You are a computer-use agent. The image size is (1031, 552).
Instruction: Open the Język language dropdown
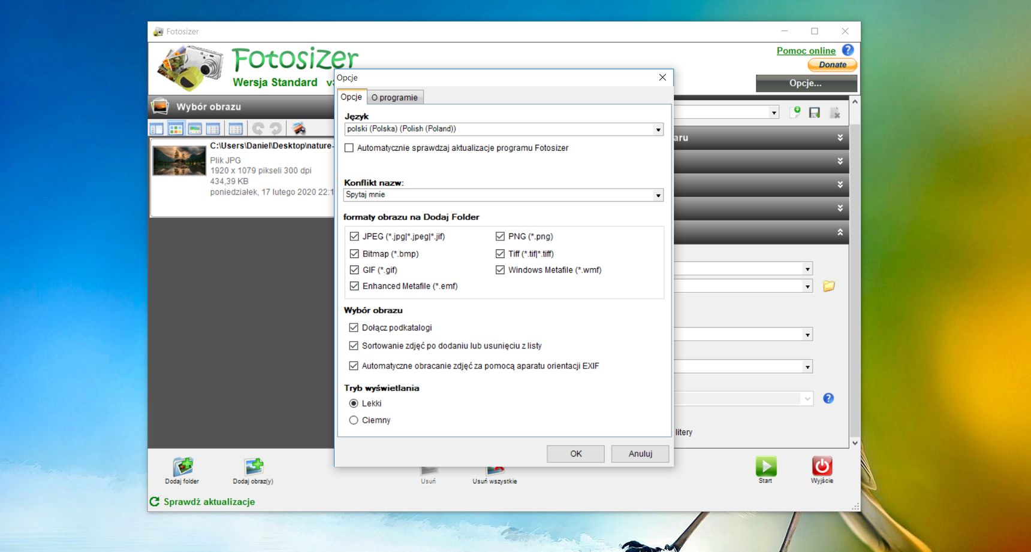click(x=504, y=129)
